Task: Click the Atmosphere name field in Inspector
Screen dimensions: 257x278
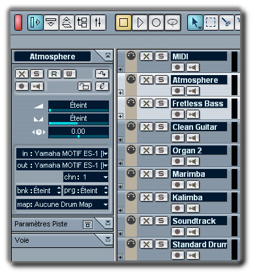Action: 52,57
